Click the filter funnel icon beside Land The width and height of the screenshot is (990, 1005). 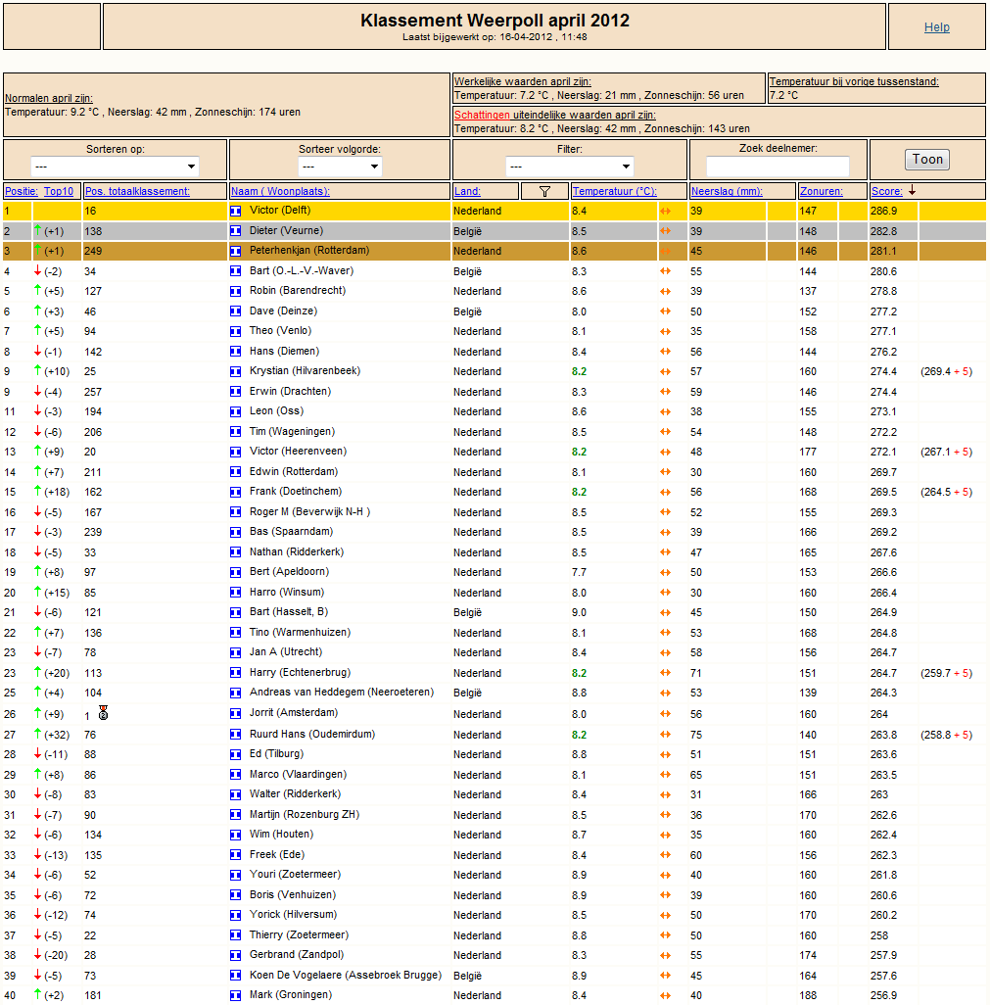click(544, 192)
